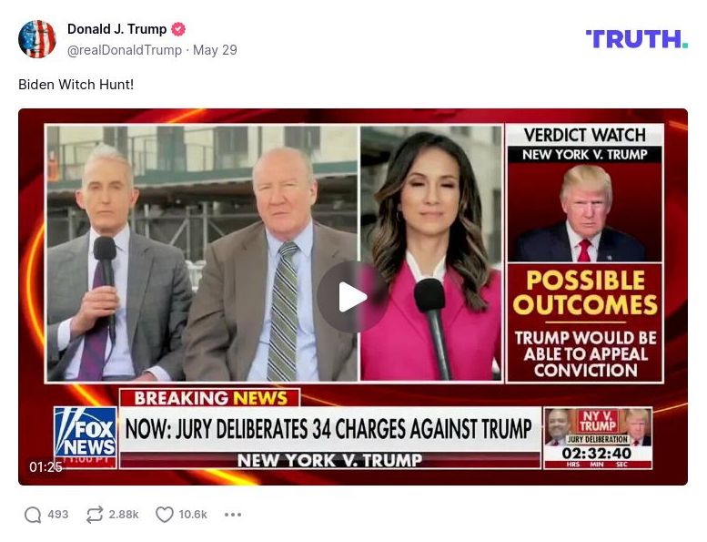Click the jury deliberation timer in video
The image size is (707, 542).
coord(598,438)
